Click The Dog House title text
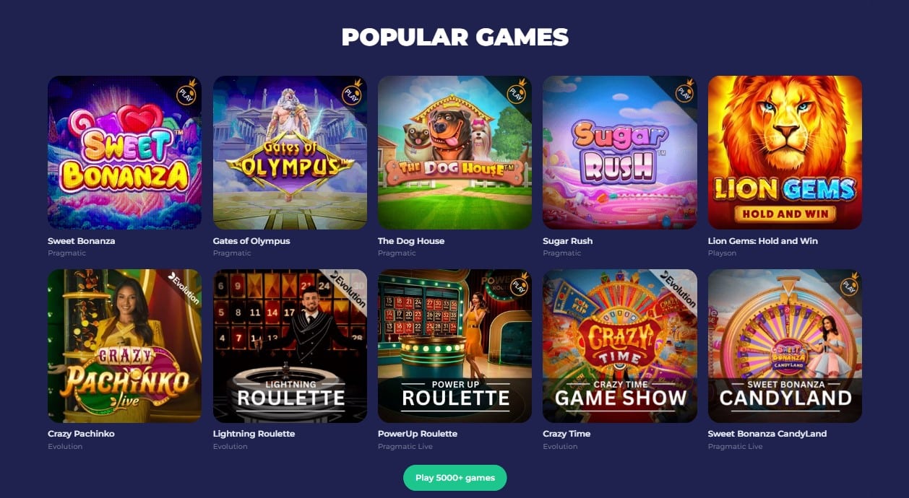909x498 pixels. coord(411,241)
